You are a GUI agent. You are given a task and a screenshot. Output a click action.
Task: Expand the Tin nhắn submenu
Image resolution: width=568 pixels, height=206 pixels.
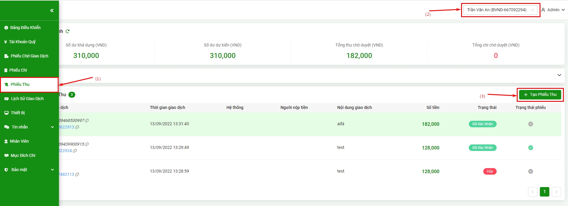pyautogui.click(x=52, y=127)
